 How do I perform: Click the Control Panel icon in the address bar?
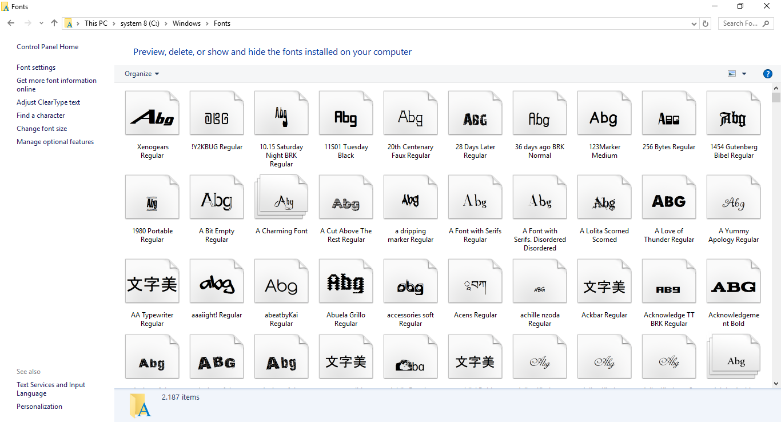[x=69, y=23]
